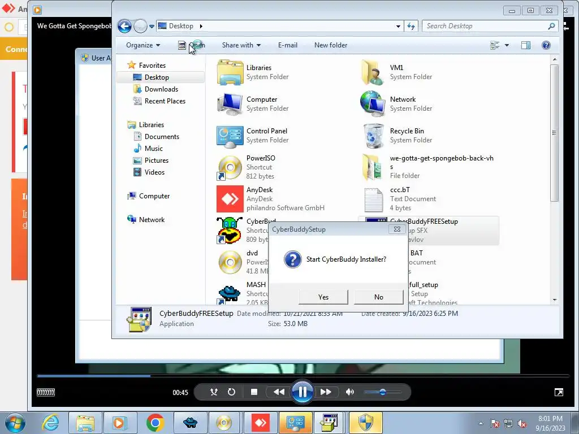Open User Account Control shield taskbar item

pos(366,423)
